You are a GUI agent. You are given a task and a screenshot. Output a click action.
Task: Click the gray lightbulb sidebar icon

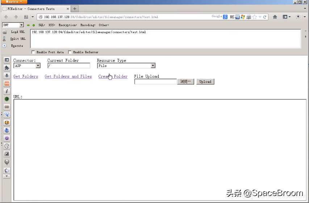pyautogui.click(x=7, y=162)
